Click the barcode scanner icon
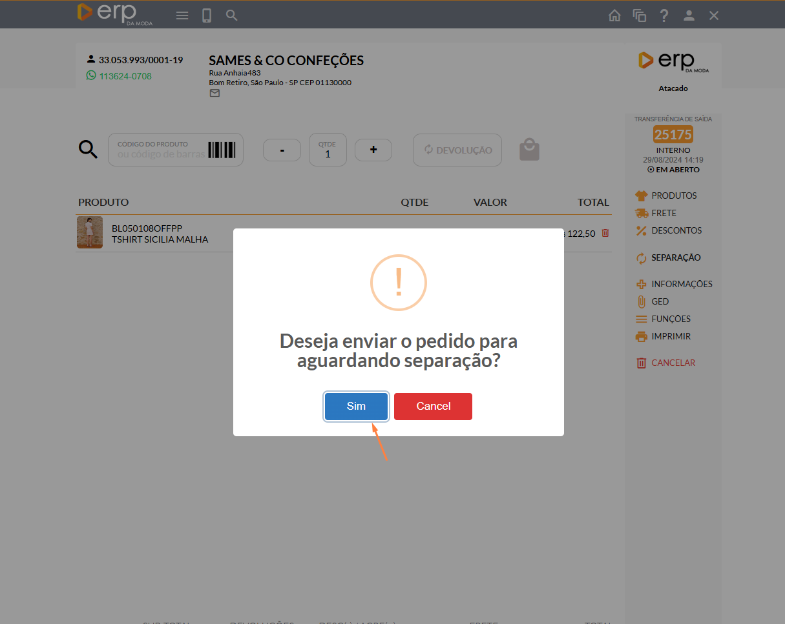The width and height of the screenshot is (785, 624). click(222, 150)
